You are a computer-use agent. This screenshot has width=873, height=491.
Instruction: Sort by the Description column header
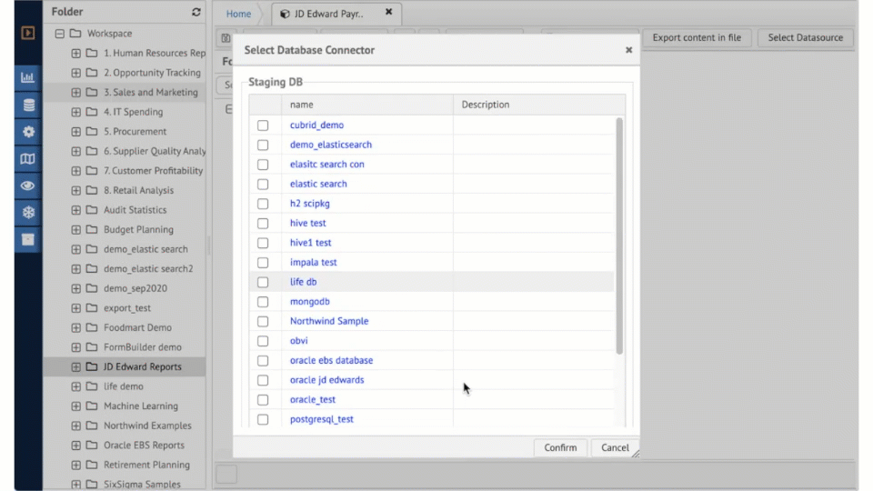pos(539,105)
